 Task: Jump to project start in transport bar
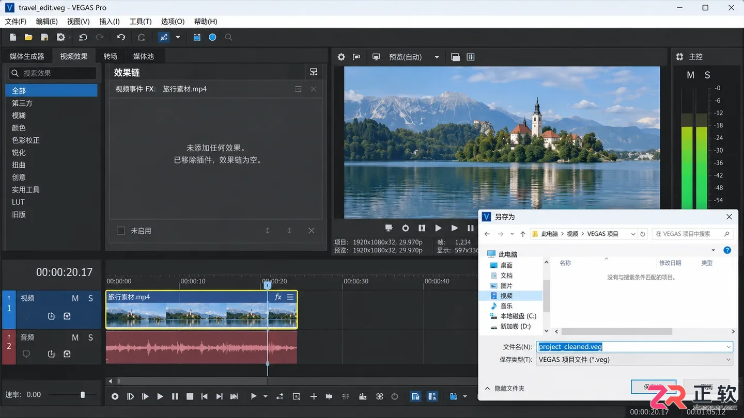[205, 396]
